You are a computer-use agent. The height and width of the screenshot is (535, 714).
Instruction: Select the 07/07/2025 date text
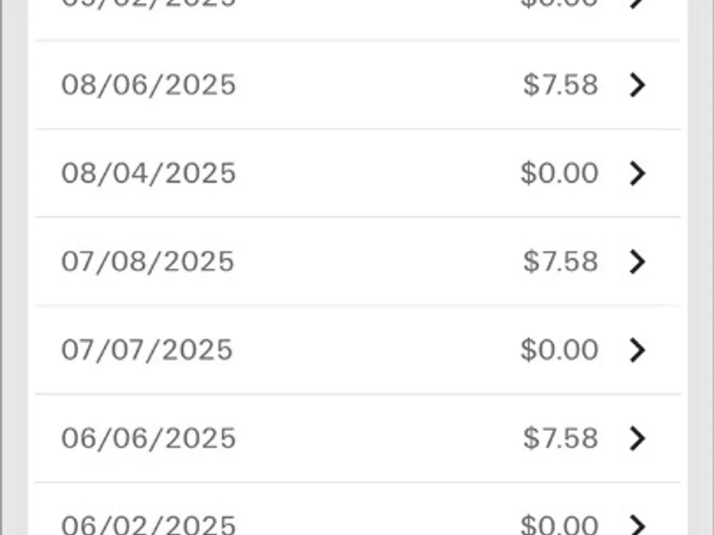pos(147,350)
